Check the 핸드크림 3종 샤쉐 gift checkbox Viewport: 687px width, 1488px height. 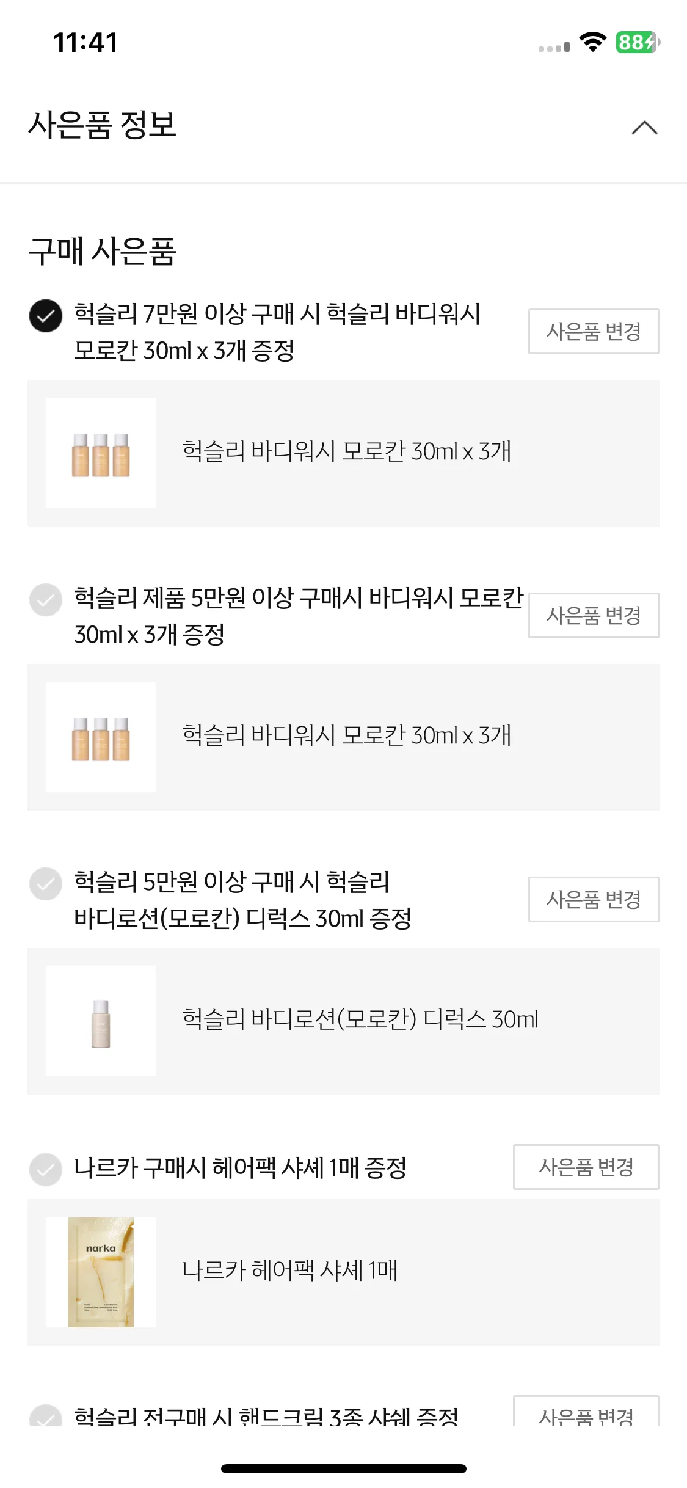[46, 1416]
